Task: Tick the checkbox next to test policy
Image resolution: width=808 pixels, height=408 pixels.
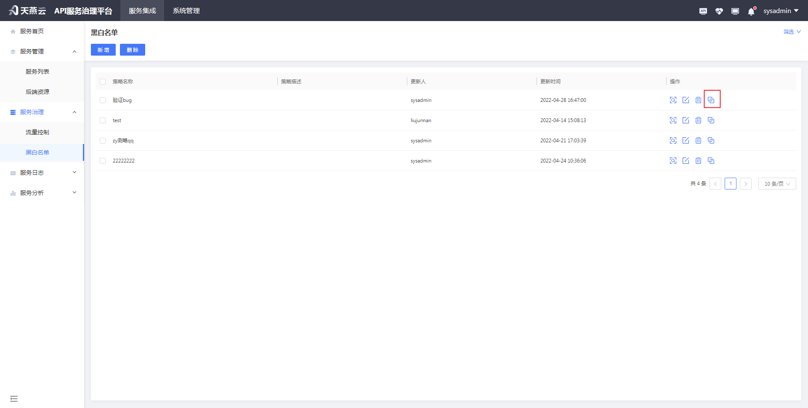Action: (x=103, y=120)
